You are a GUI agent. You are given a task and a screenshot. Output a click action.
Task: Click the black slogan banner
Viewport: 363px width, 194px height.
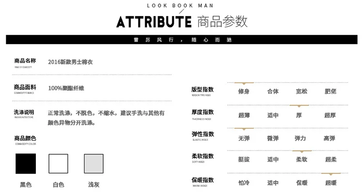pos(181,40)
